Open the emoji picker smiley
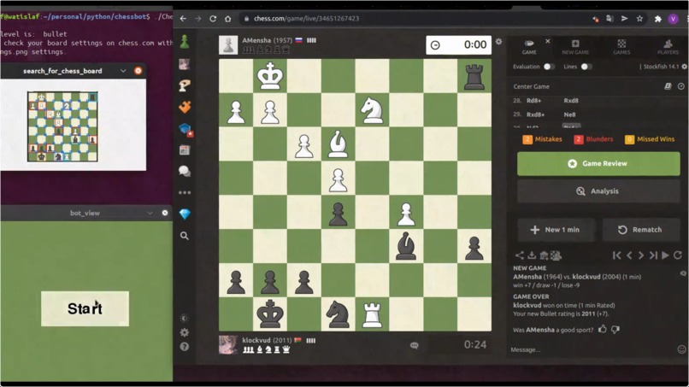This screenshot has width=689, height=387. pyautogui.click(x=681, y=349)
